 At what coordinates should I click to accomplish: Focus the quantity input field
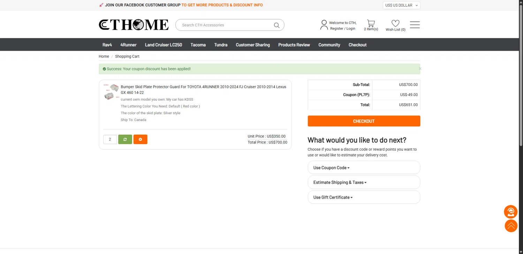[x=110, y=139]
